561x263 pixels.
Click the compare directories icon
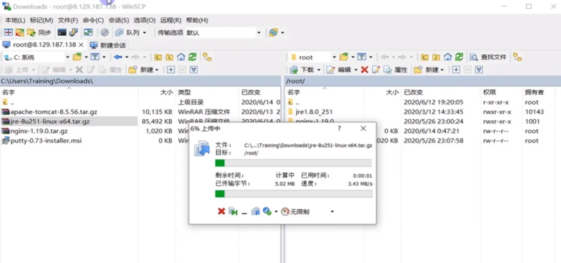[8, 33]
